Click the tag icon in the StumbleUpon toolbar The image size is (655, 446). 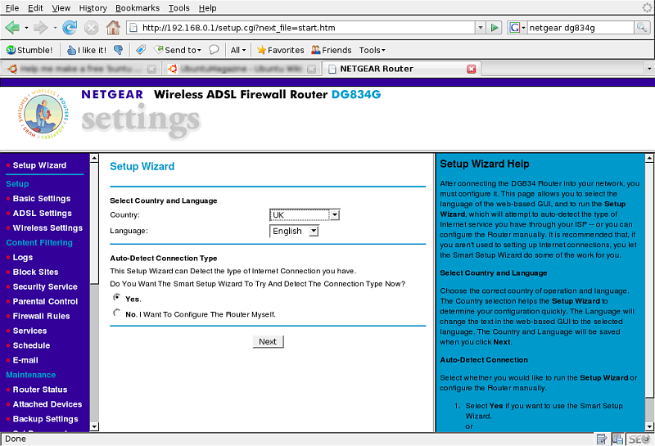(x=141, y=50)
